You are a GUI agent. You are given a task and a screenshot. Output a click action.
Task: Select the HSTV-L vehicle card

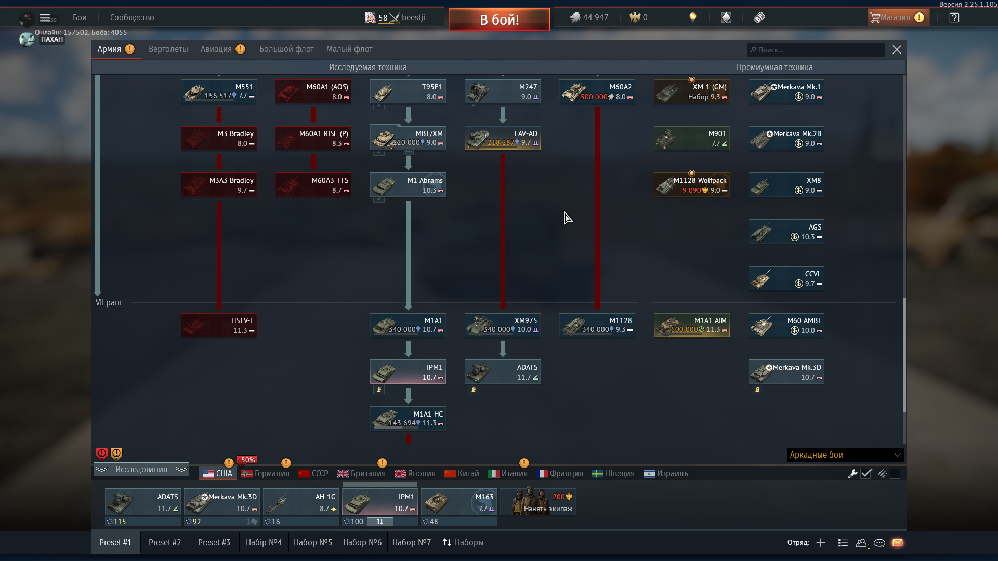219,325
